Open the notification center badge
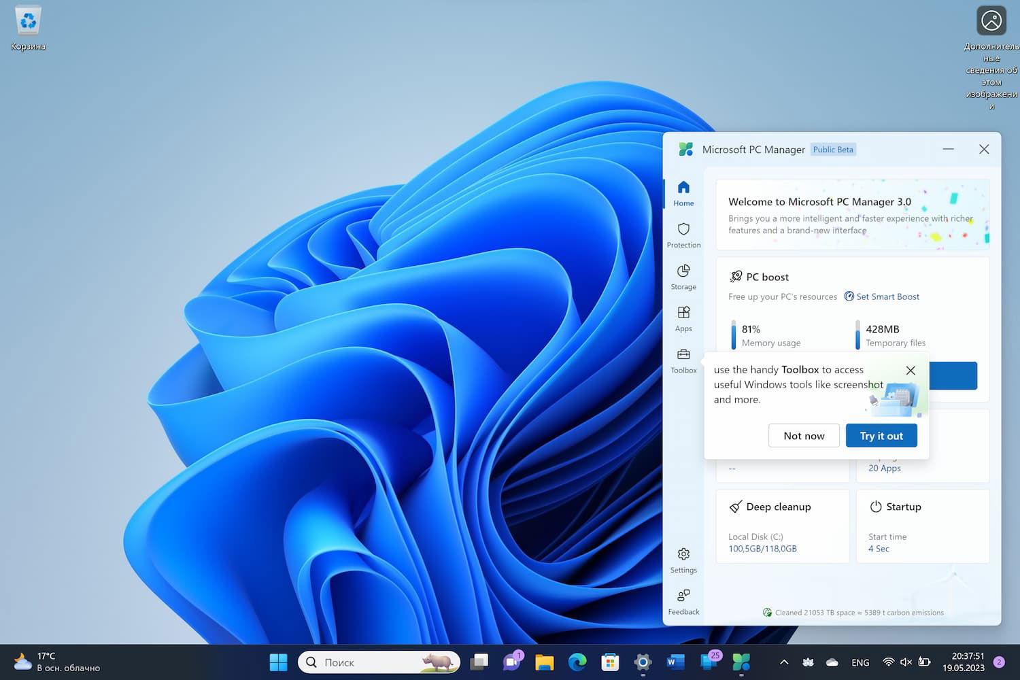 [x=999, y=662]
